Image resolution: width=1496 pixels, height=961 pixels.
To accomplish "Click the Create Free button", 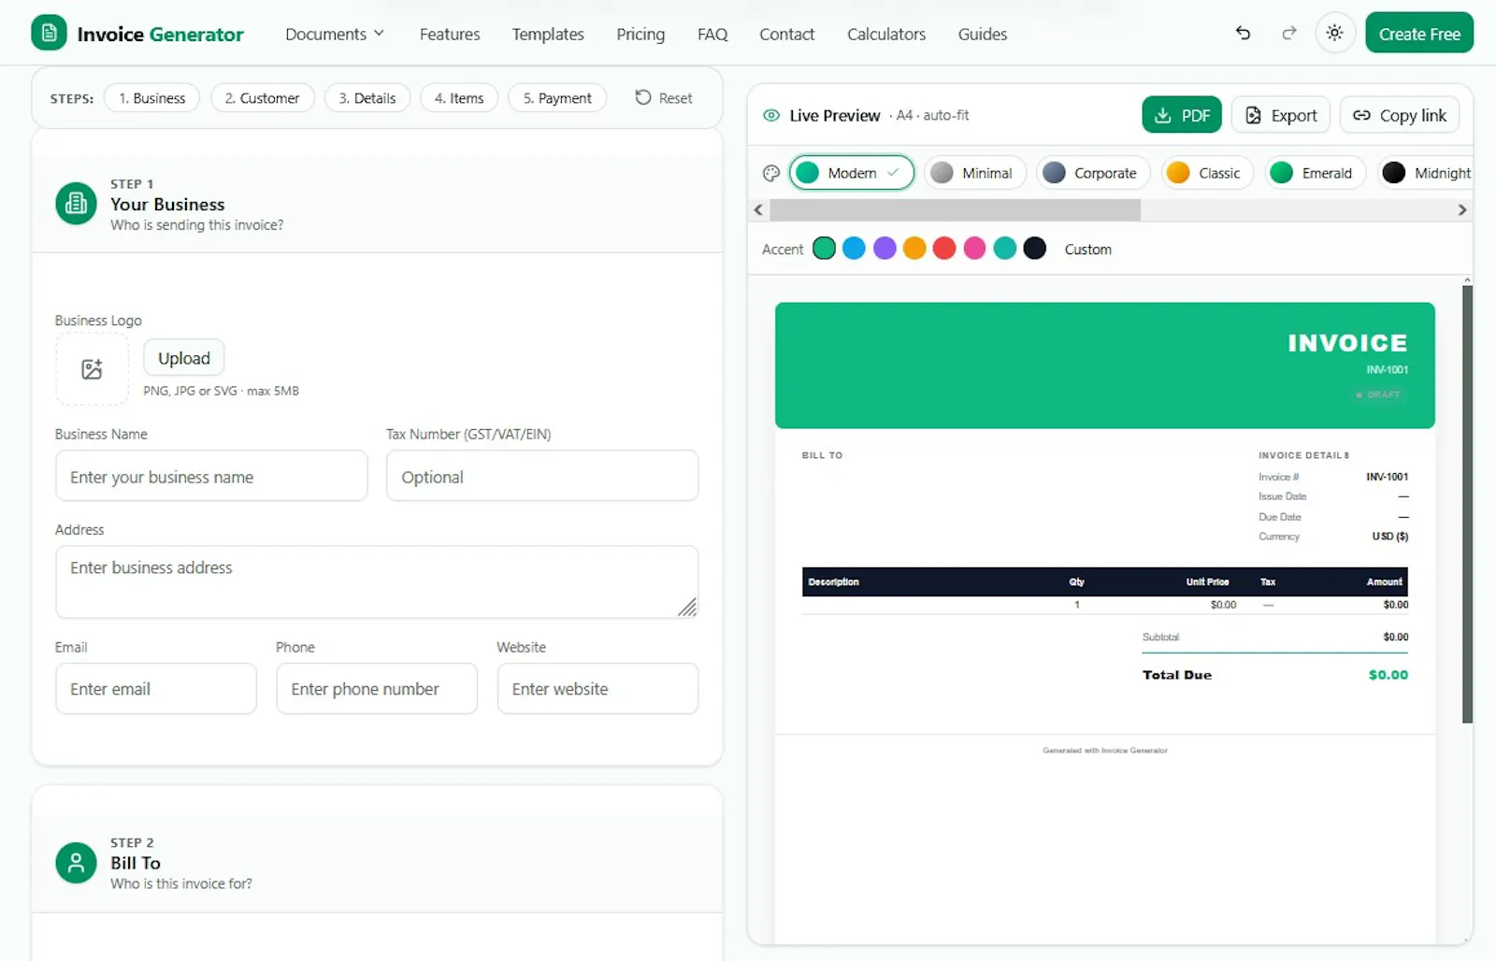I will coord(1419,33).
